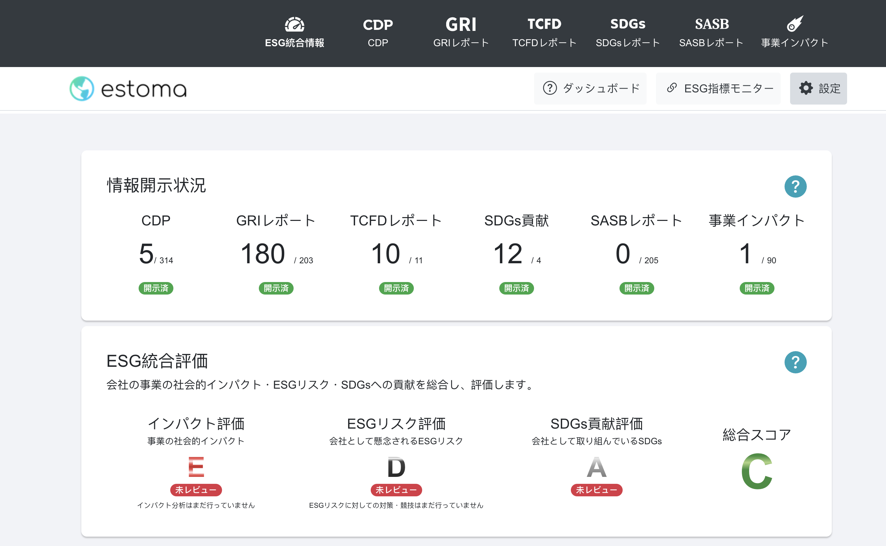Open the ダッシュボード button
The width and height of the screenshot is (886, 546).
point(590,89)
